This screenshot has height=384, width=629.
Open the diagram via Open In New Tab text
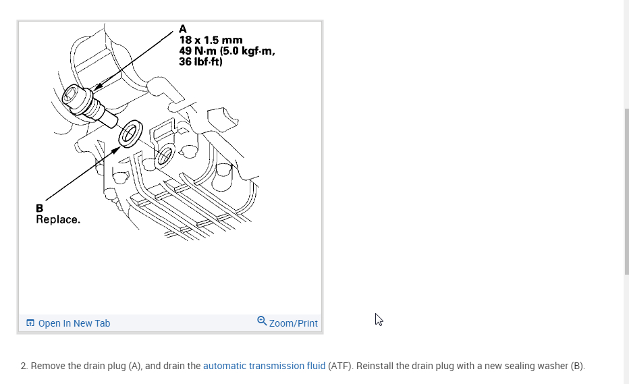coord(74,323)
